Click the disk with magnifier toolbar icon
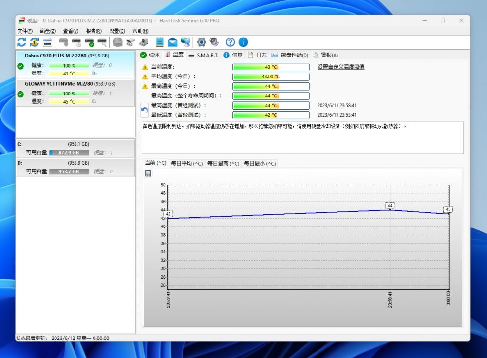This screenshot has width=487, height=358. [x=102, y=42]
